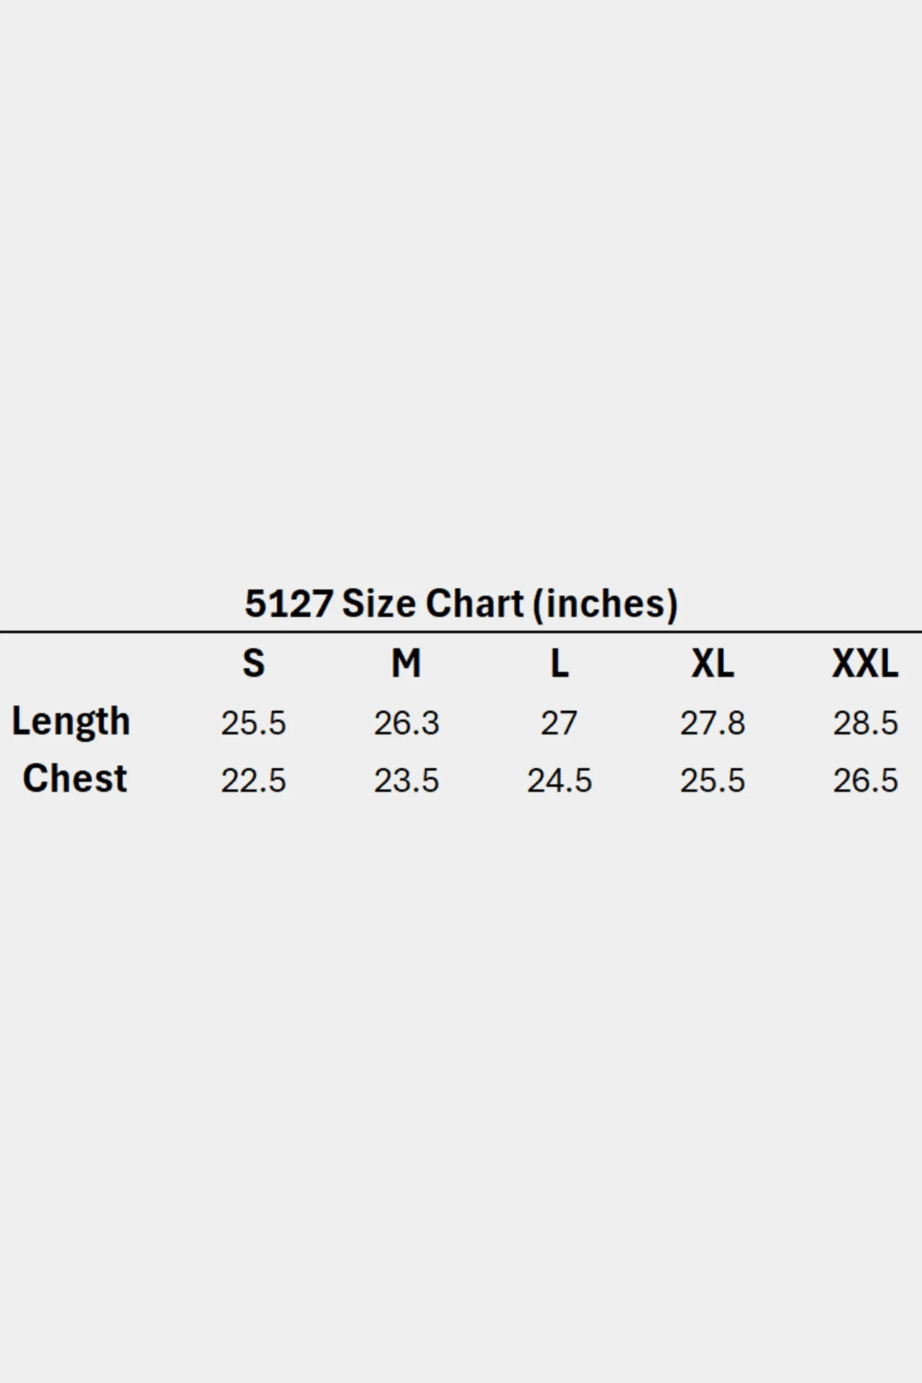Screen dimensions: 922x1383
Task: Select the S size column header
Action: click(253, 663)
